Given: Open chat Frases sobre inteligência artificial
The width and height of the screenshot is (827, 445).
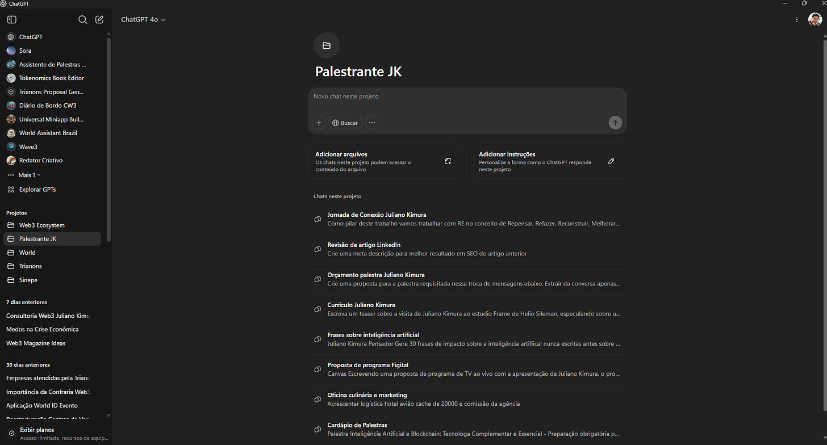Looking at the screenshot, I should click(x=467, y=339).
